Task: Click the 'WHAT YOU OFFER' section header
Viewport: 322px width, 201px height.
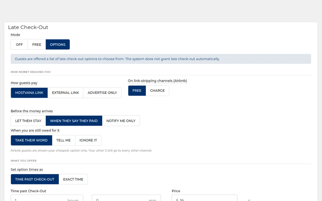Action: click(x=24, y=161)
